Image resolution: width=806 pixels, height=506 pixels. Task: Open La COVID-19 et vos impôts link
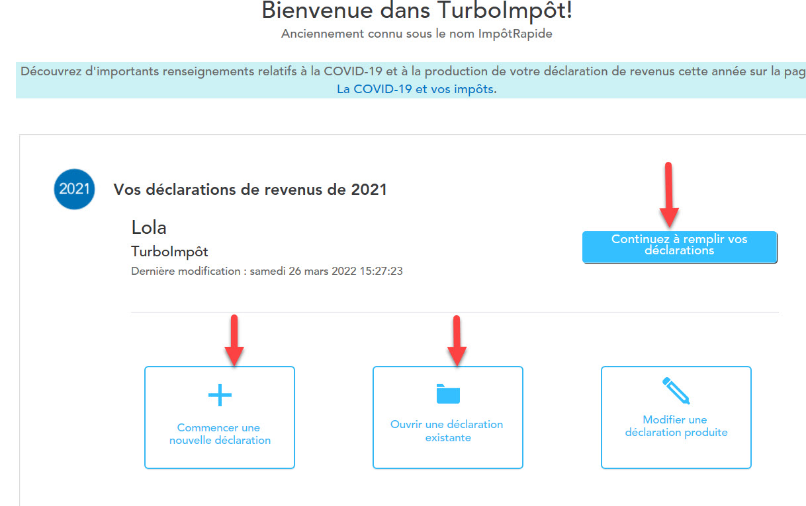(416, 89)
